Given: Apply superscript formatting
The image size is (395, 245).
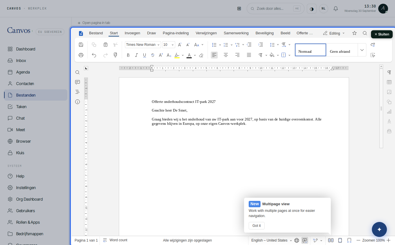Looking at the screenshot, I should [161, 55].
